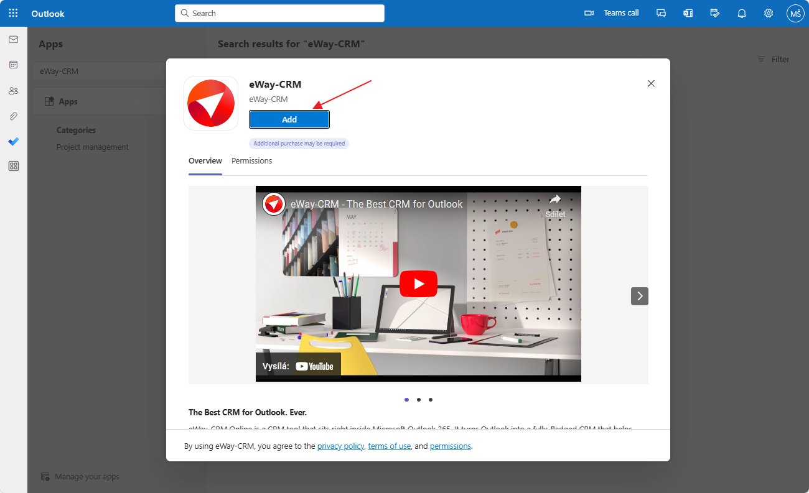This screenshot has width=809, height=493.
Task: Start a Teams call
Action: 621,13
